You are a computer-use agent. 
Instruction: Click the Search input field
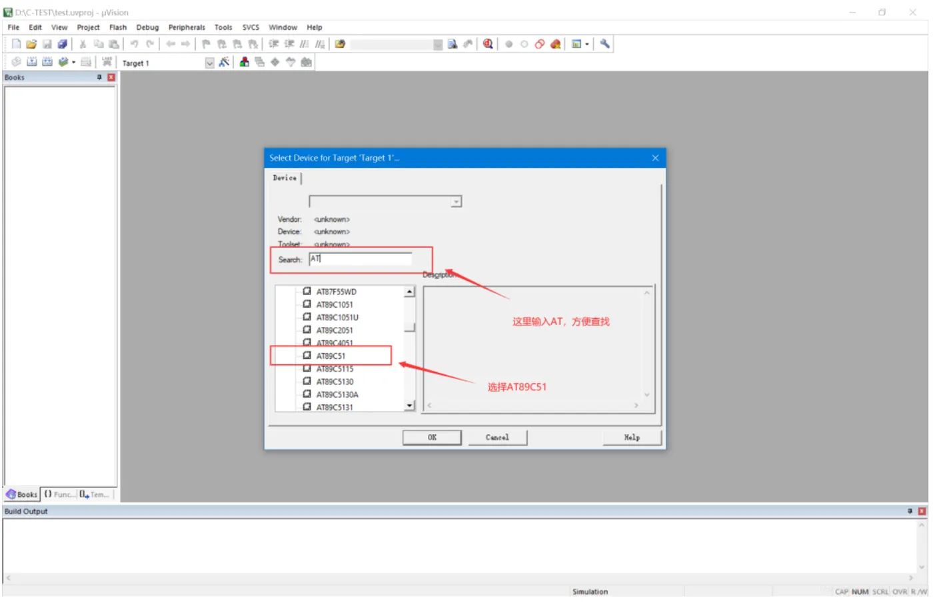[361, 259]
